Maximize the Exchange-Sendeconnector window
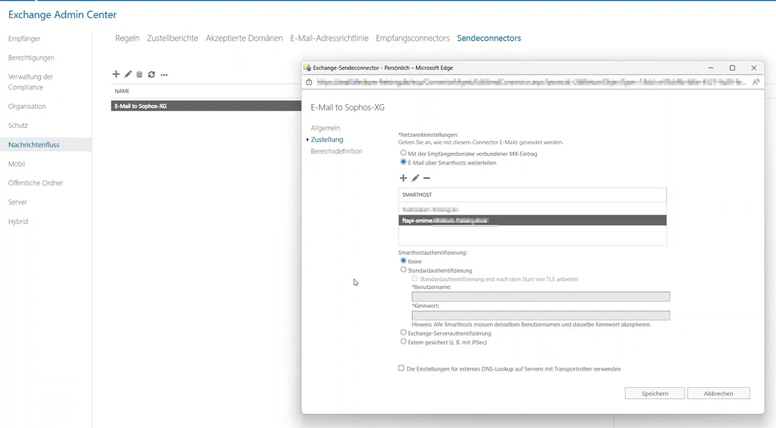776x428 pixels. tap(732, 68)
